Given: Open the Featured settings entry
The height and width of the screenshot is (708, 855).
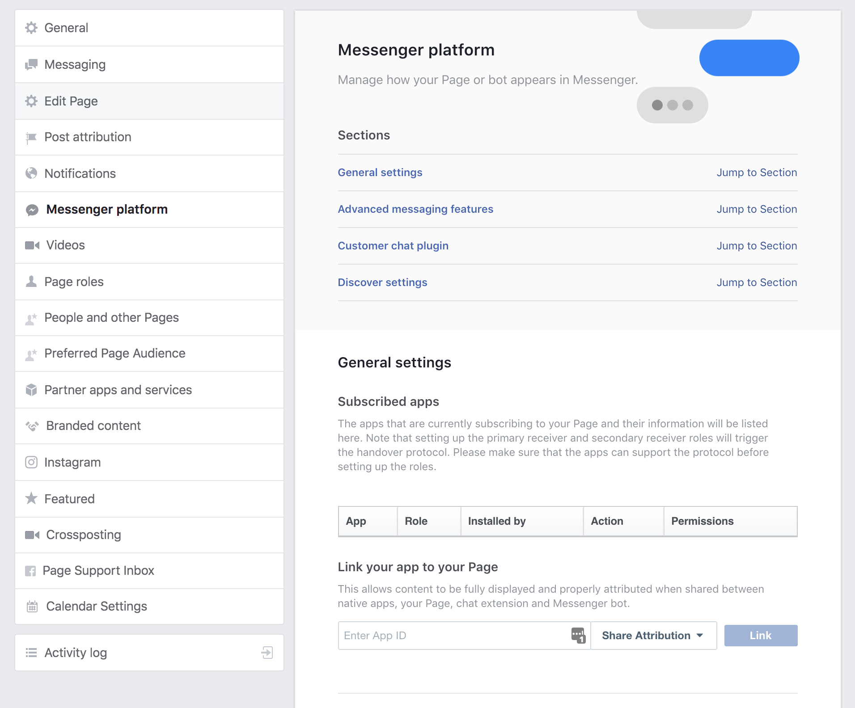Looking at the screenshot, I should pos(149,499).
